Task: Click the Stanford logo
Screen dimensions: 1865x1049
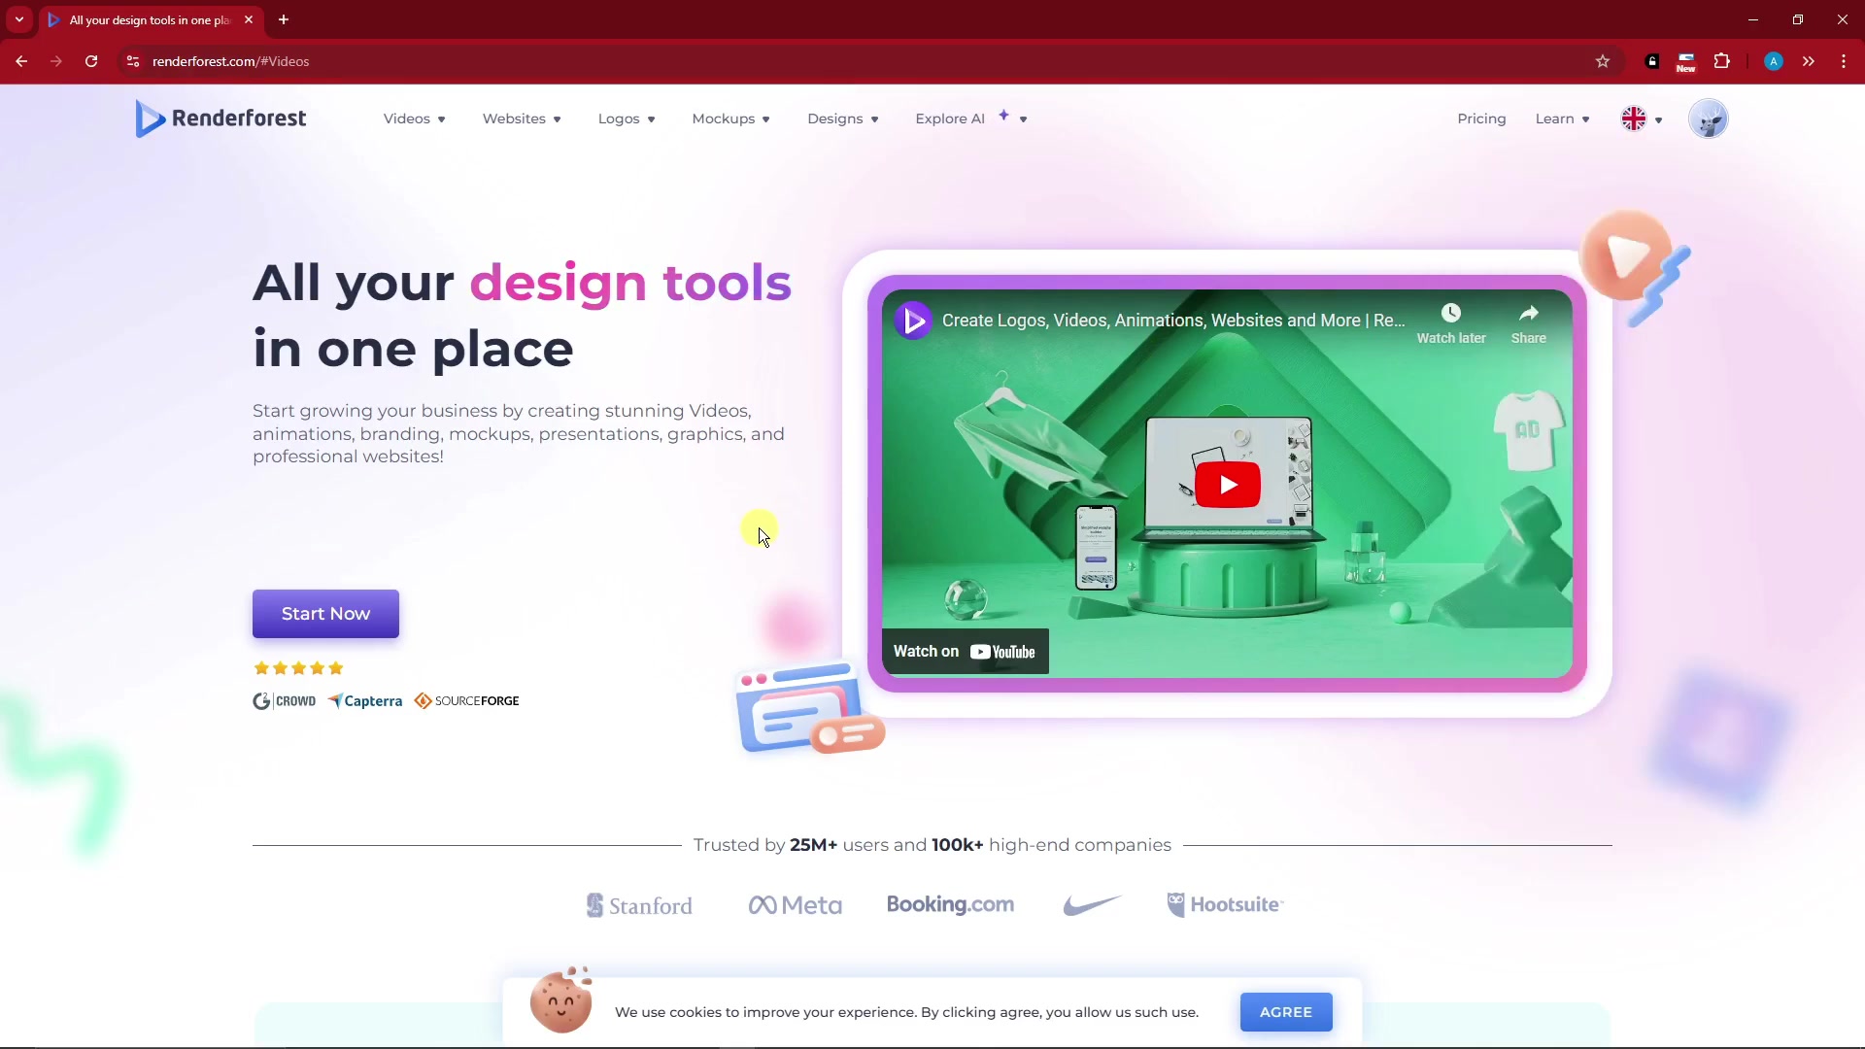Action: click(x=639, y=905)
